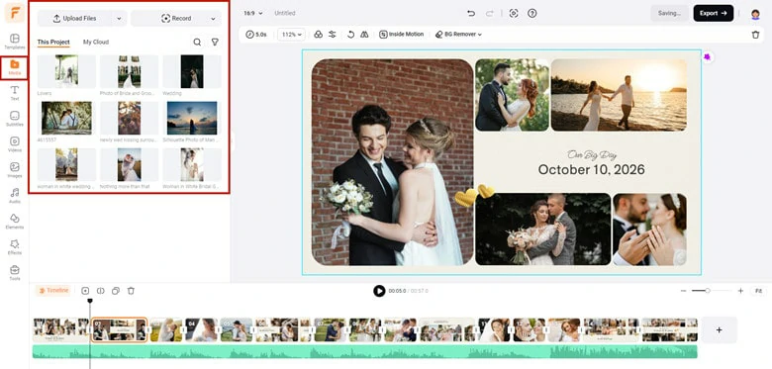Search media with the magnifier icon

pos(197,43)
